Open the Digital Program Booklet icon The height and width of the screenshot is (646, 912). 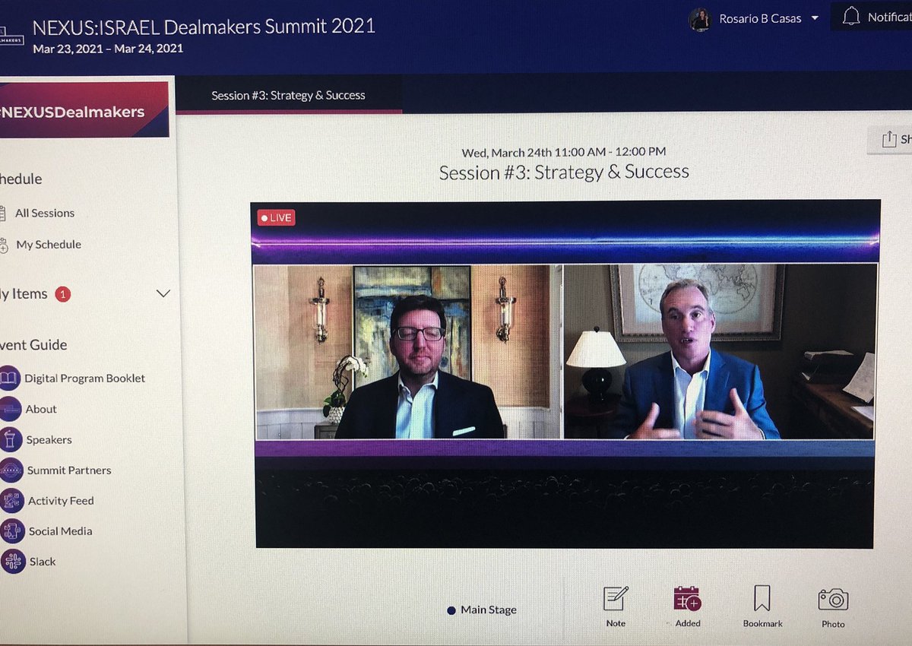[x=8, y=378]
